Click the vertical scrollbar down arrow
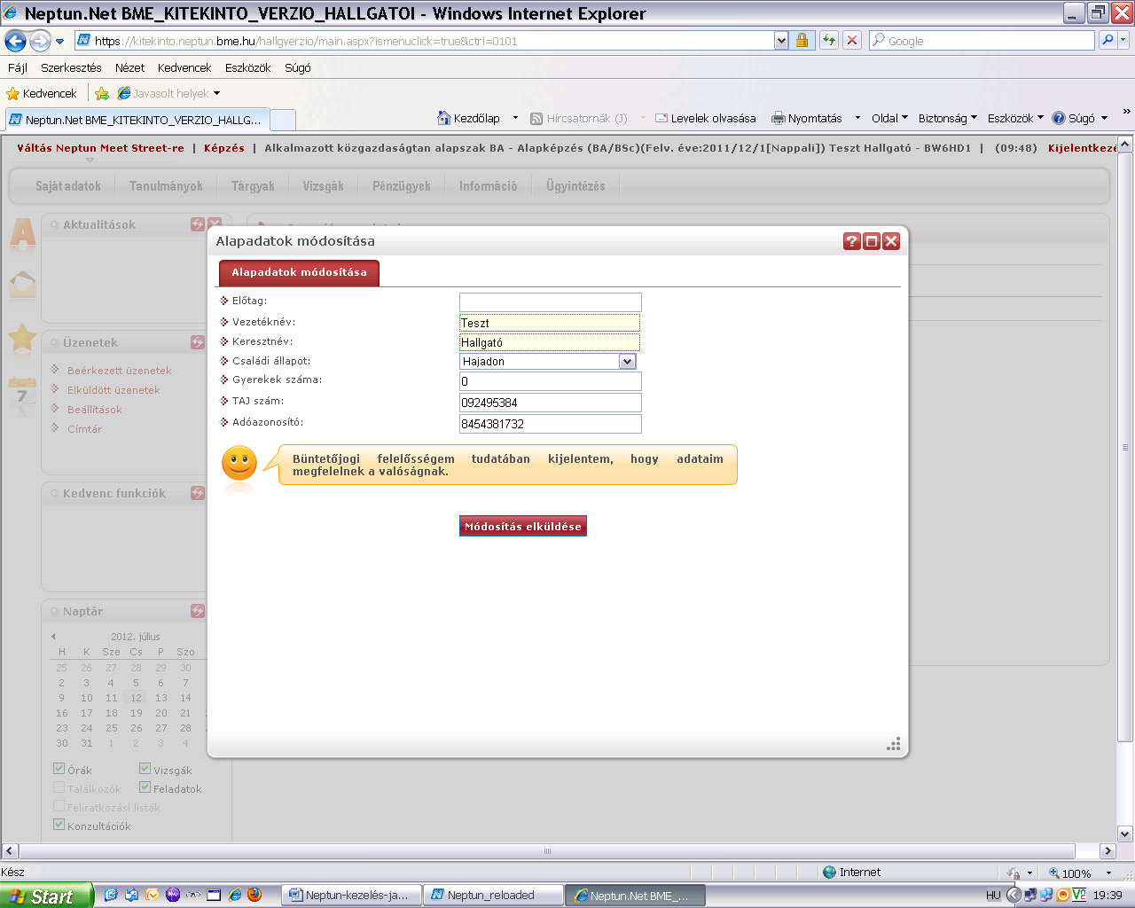This screenshot has width=1135, height=908. point(1125,834)
